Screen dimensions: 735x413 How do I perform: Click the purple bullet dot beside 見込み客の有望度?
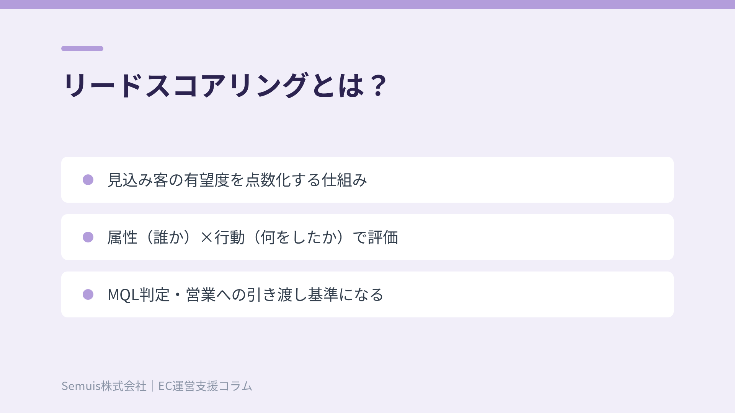point(88,180)
